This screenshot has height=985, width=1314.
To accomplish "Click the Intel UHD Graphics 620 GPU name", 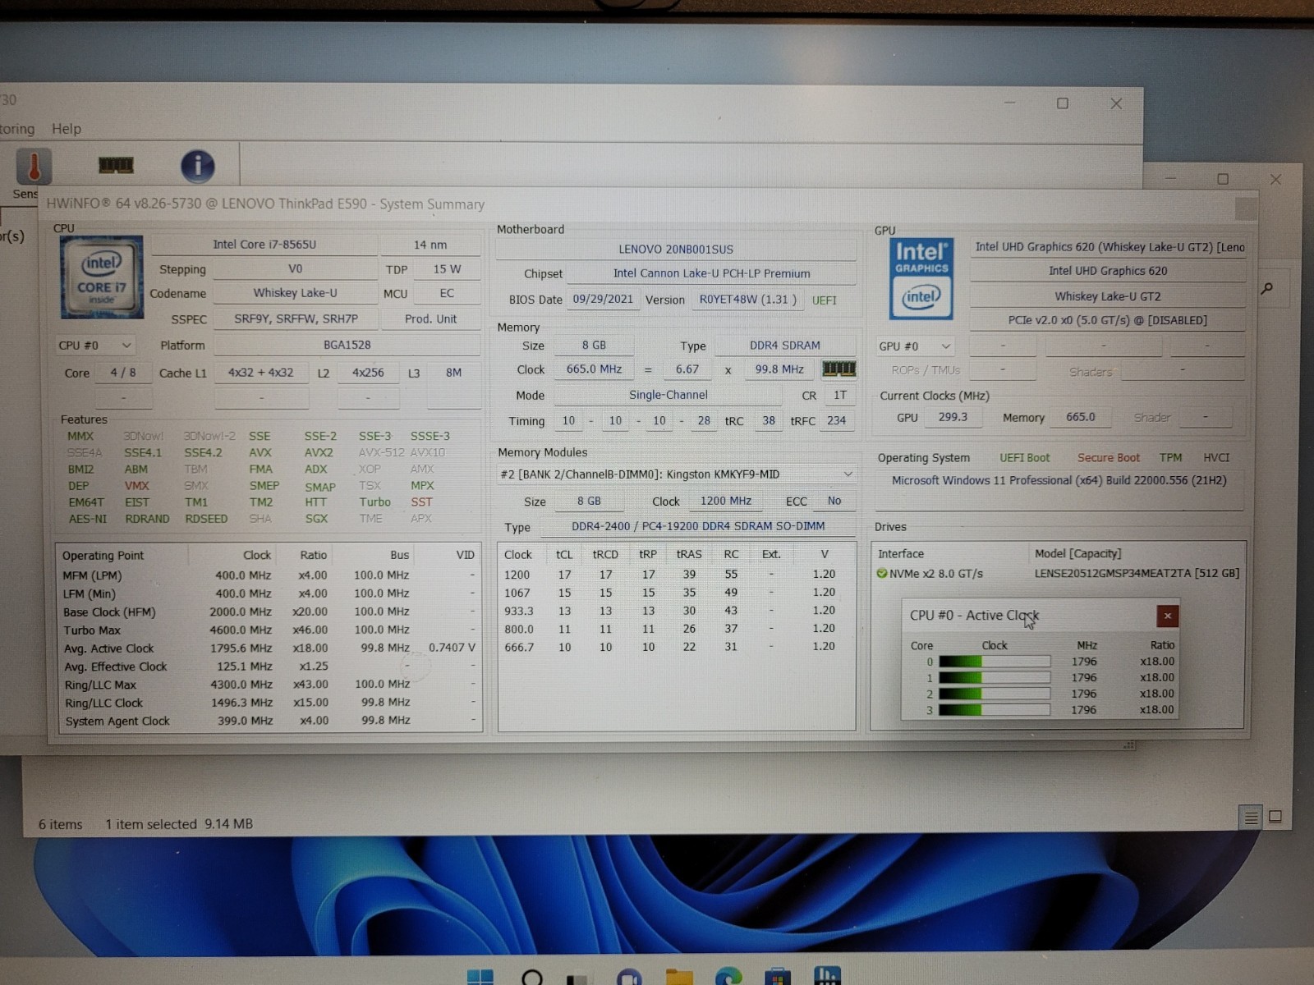I will (1108, 271).
